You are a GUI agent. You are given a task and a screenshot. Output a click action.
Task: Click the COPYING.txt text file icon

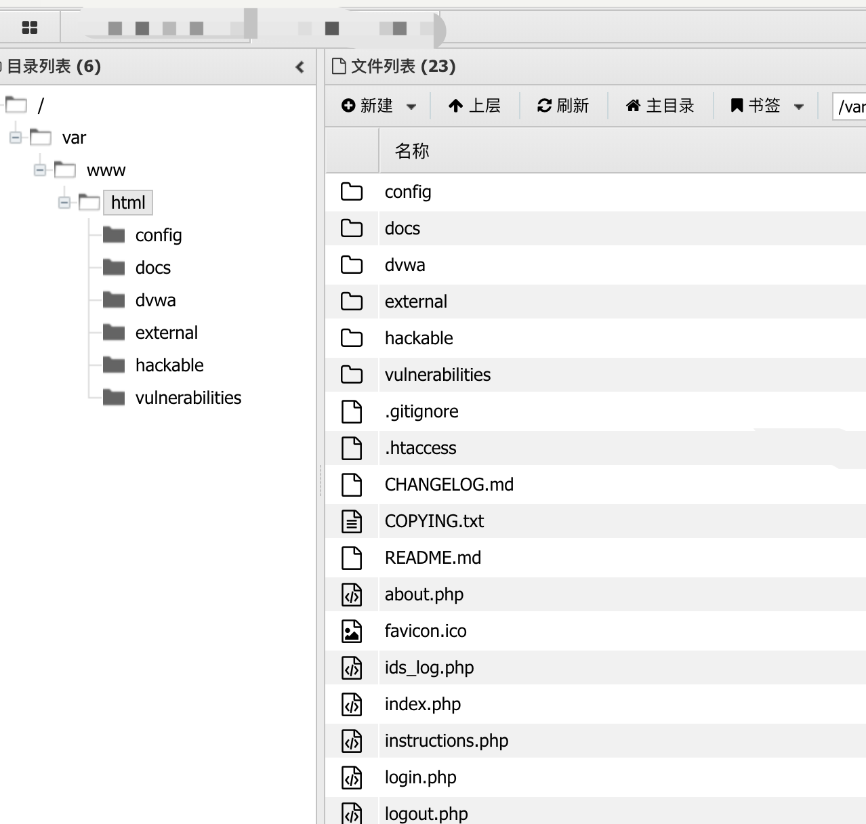(x=351, y=521)
